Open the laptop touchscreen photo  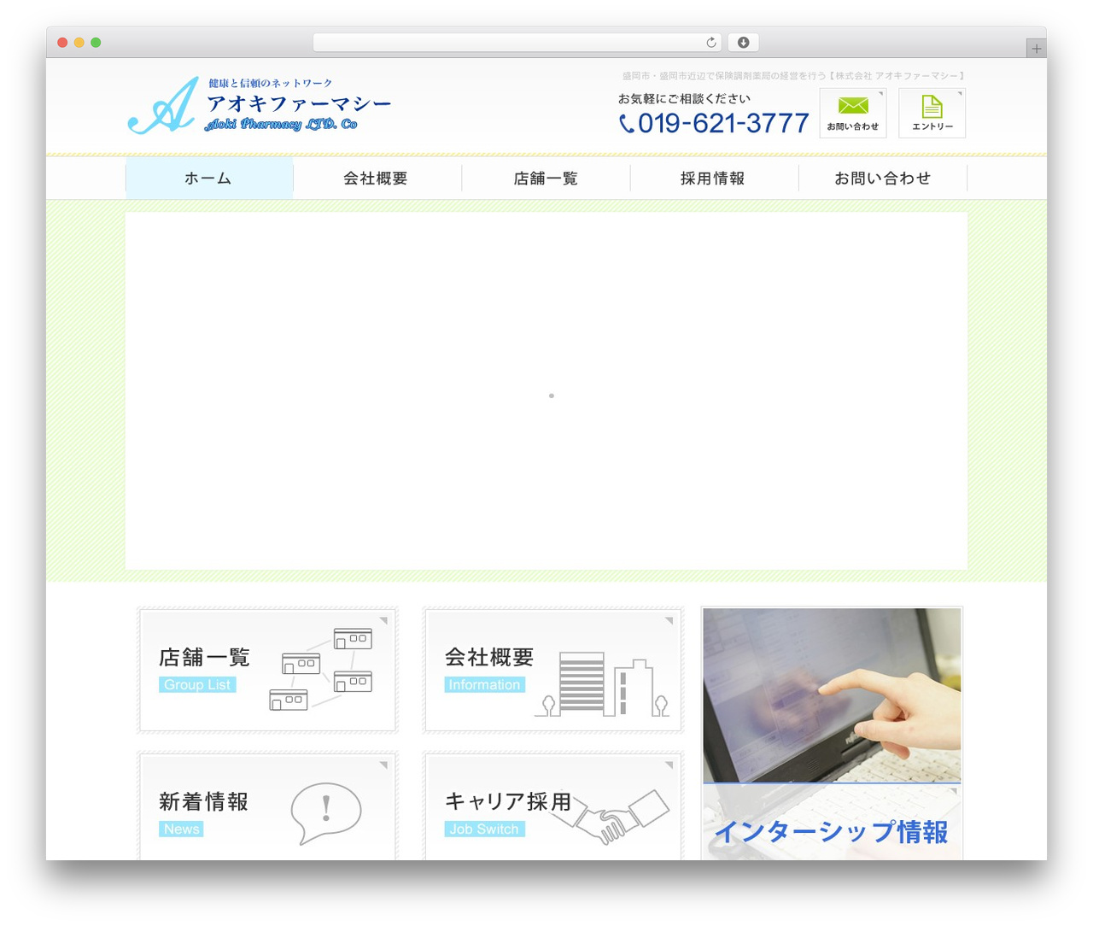832,695
